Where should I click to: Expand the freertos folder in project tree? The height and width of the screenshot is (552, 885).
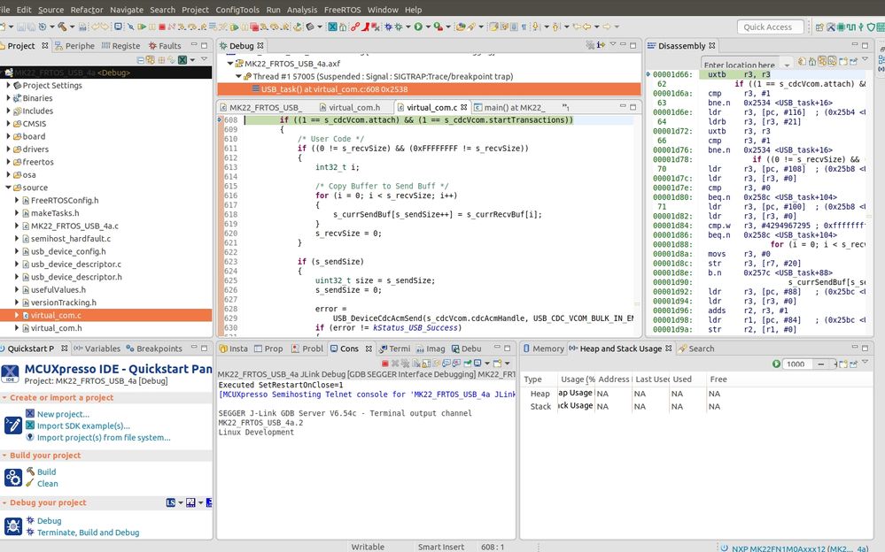[x=9, y=162]
